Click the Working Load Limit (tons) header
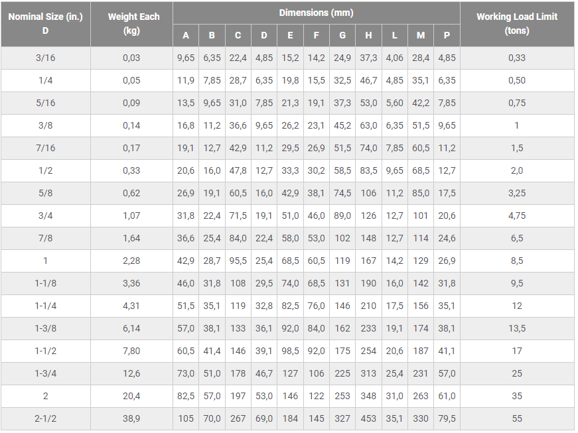Image resolution: width=578 pixels, height=433 pixels. (517, 24)
